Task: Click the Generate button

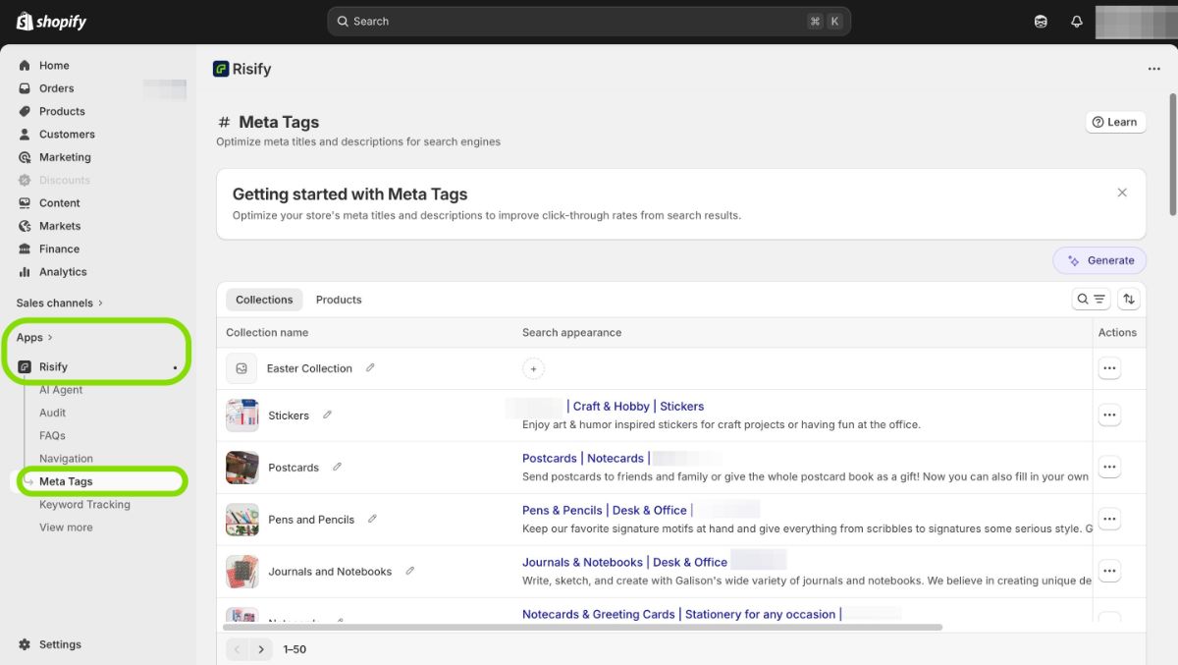Action: (1099, 260)
